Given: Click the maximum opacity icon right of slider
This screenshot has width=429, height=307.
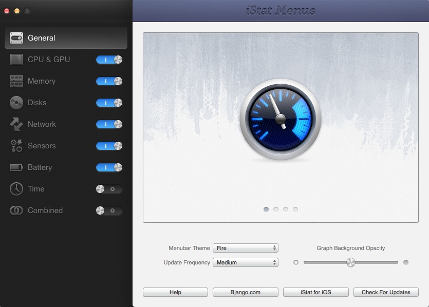Looking at the screenshot, I should (406, 262).
